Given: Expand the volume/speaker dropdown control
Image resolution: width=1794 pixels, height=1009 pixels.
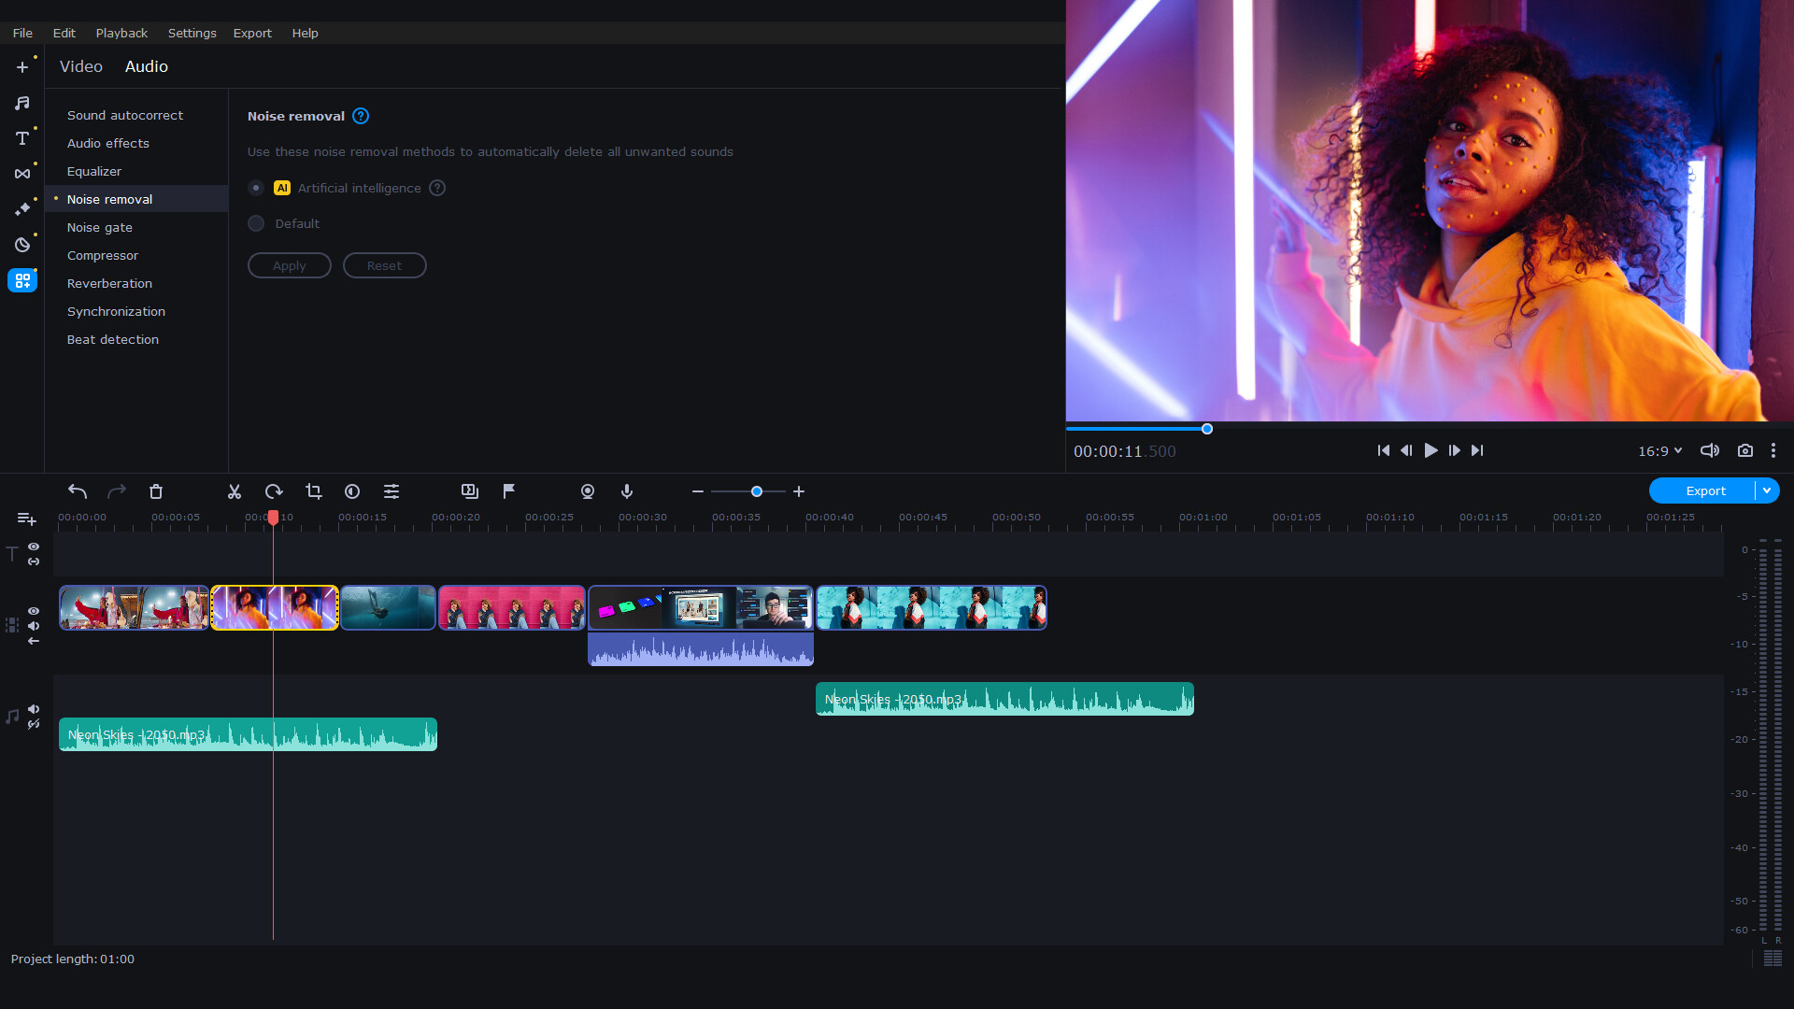Looking at the screenshot, I should (x=1712, y=449).
